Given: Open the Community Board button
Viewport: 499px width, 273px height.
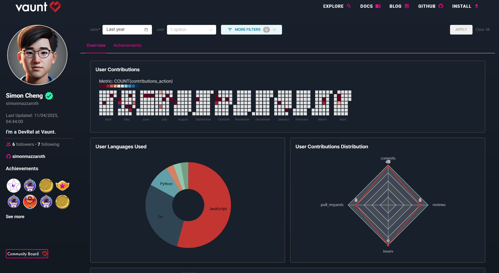Looking at the screenshot, I should [27, 254].
